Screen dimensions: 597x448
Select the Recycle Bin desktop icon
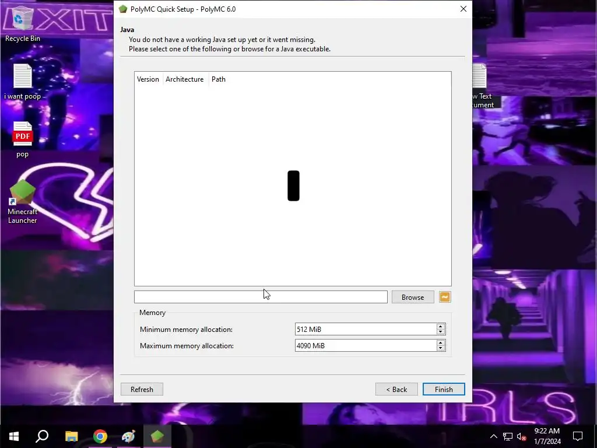pos(23,24)
